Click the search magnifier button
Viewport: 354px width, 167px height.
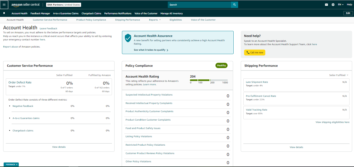234,5
